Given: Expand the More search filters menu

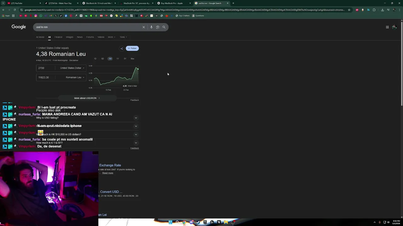Looking at the screenshot, I should (x=111, y=37).
